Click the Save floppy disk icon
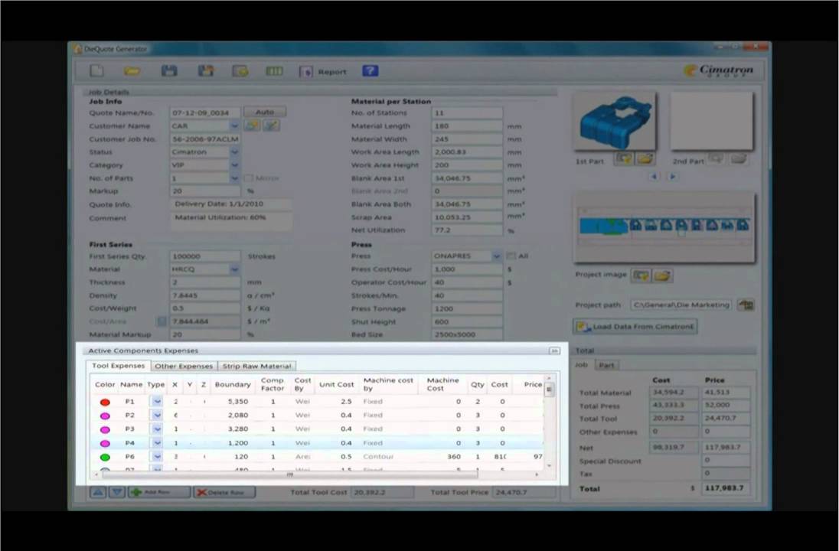Viewport: 839px width, 551px height. pyautogui.click(x=169, y=70)
